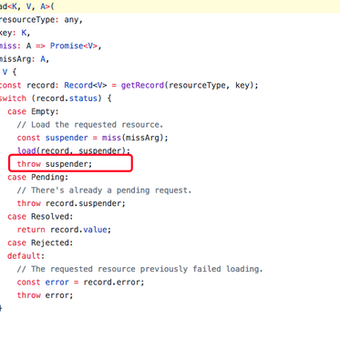Click the 'Record<V>' type annotation
The width and height of the screenshot is (340, 340).
click(x=86, y=86)
